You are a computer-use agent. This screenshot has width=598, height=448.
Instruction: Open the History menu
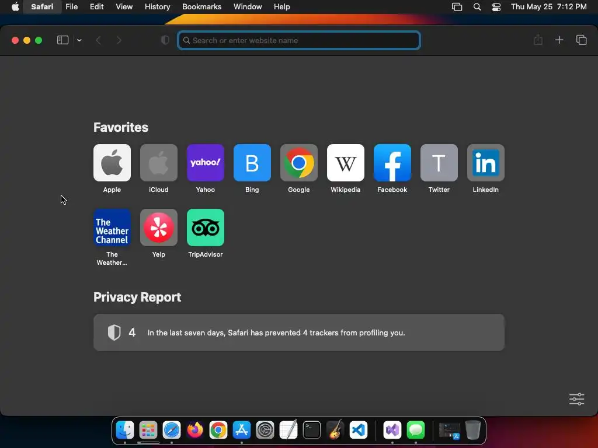click(157, 7)
